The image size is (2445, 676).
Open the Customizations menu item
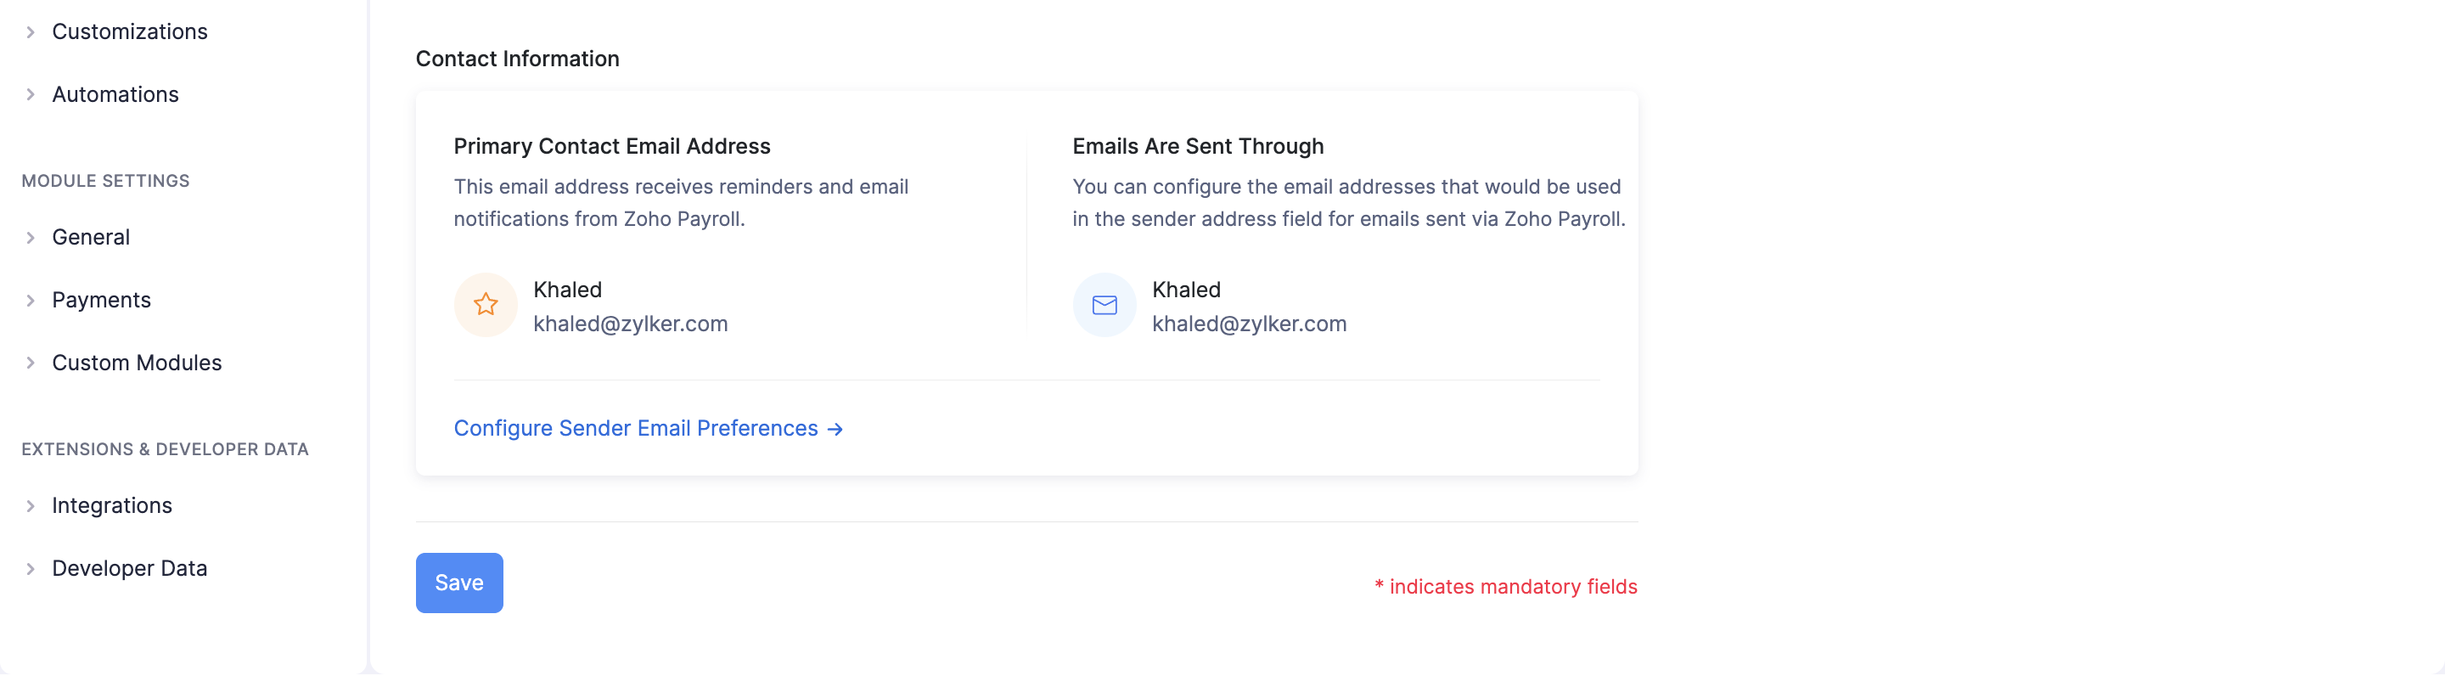[x=129, y=32]
